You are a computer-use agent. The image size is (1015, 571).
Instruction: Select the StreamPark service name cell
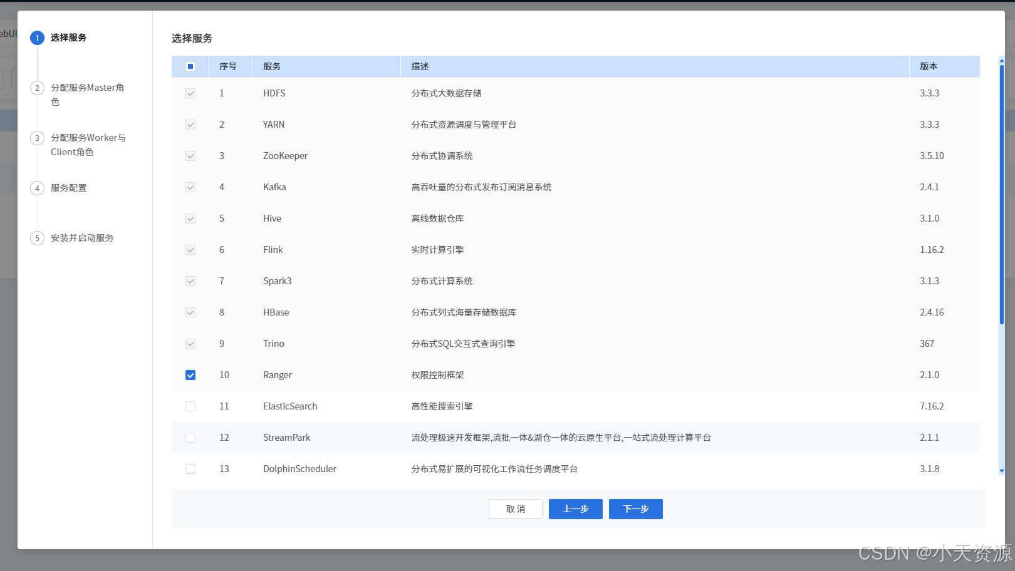[287, 438]
